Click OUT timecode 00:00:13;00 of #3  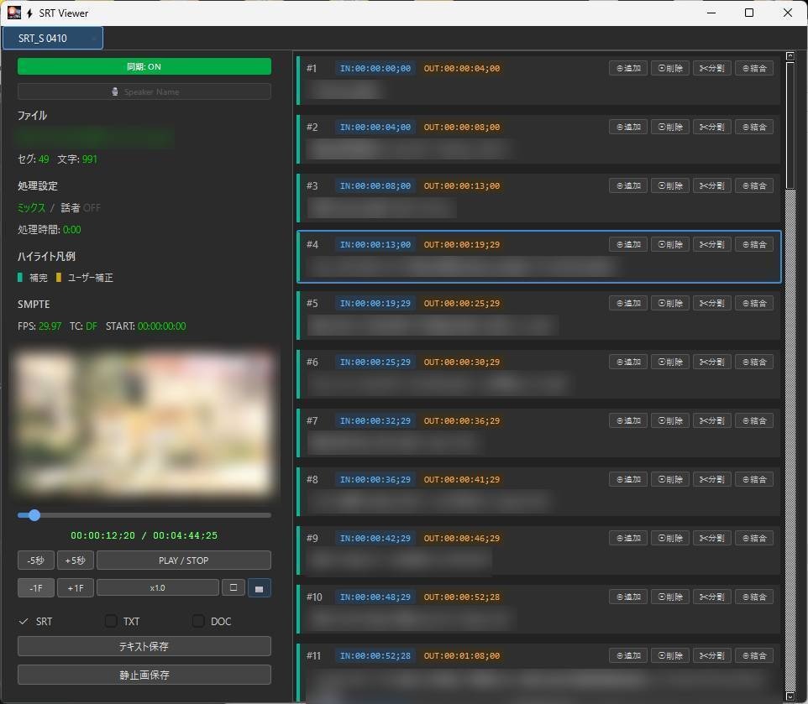[462, 185]
